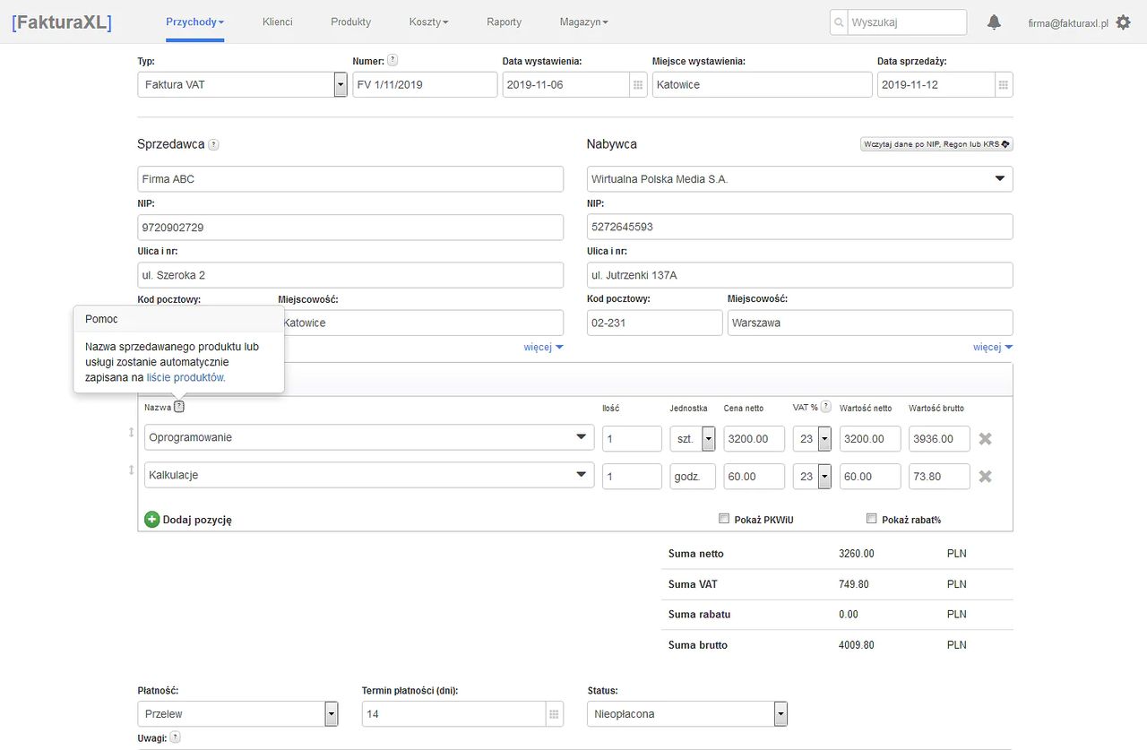Open the Płatność Przelew dropdown
This screenshot has width=1147, height=750.
tap(332, 714)
